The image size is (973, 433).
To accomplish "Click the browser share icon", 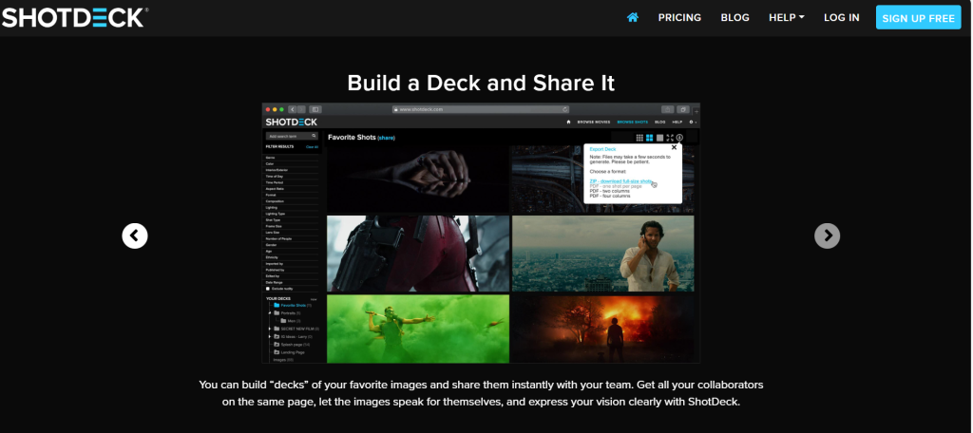I will click(x=668, y=109).
